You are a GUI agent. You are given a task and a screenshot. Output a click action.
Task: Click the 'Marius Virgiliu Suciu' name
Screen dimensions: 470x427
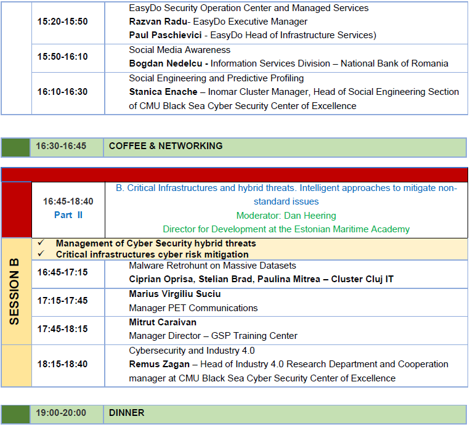click(175, 294)
